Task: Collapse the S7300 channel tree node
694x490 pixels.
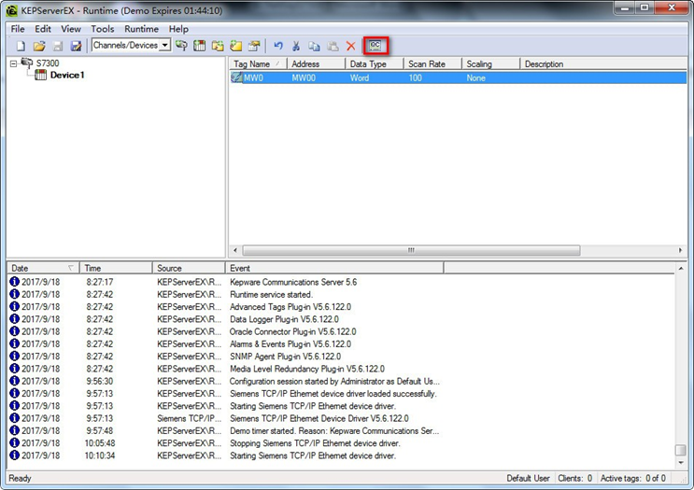Action: point(13,63)
